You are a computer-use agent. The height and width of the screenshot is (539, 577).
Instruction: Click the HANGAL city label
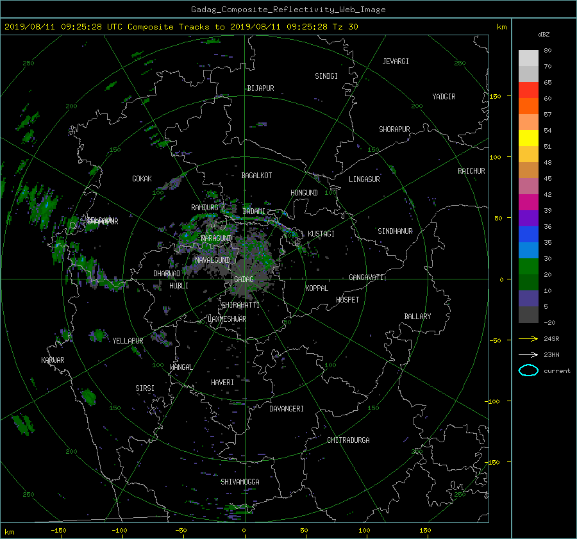pyautogui.click(x=181, y=367)
